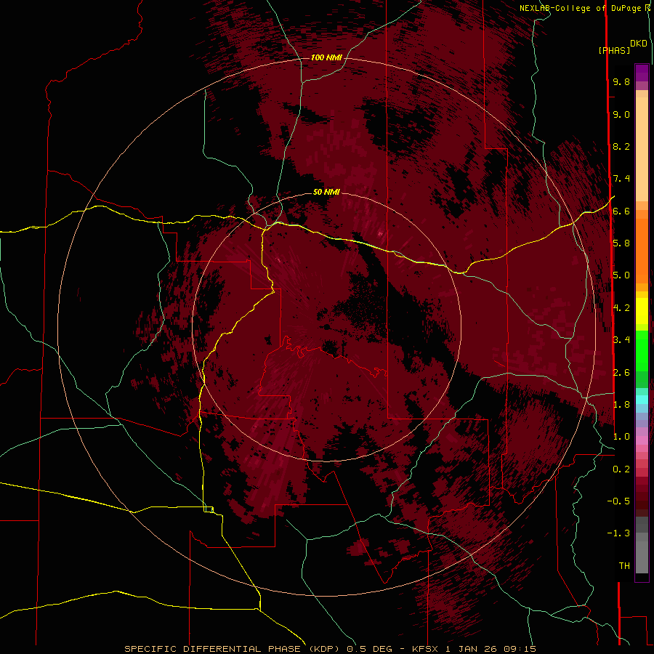This screenshot has height=654, width=654.
Task: Click the 5.8 value on the color scale
Action: point(621,243)
